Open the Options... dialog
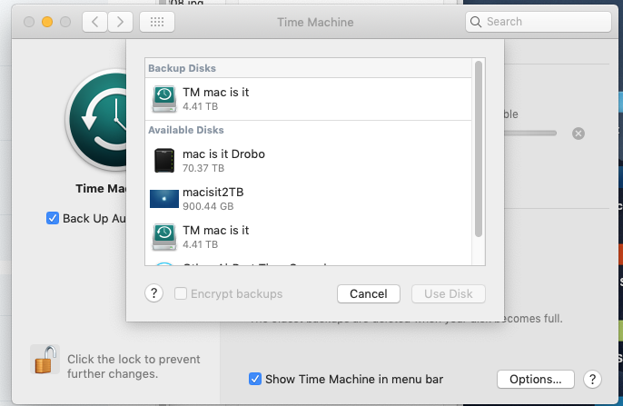This screenshot has width=623, height=406. (536, 380)
